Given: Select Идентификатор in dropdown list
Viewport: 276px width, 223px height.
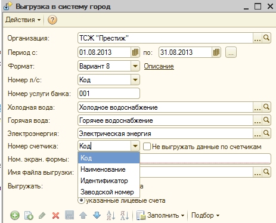Looking at the screenshot, I should 109,181.
